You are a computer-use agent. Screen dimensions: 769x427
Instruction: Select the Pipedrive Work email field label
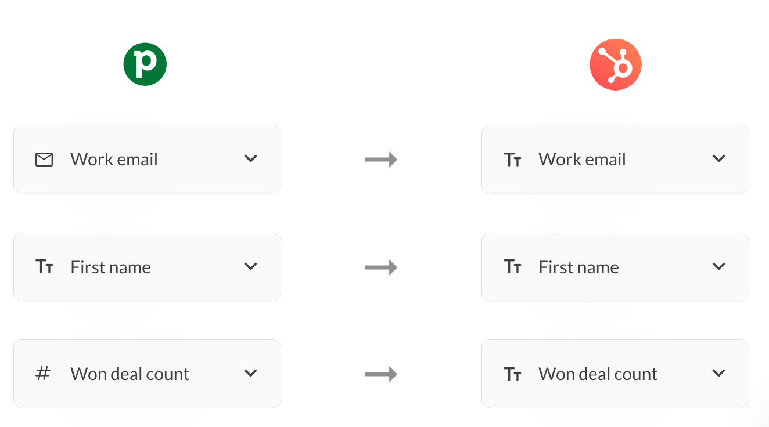pos(114,160)
